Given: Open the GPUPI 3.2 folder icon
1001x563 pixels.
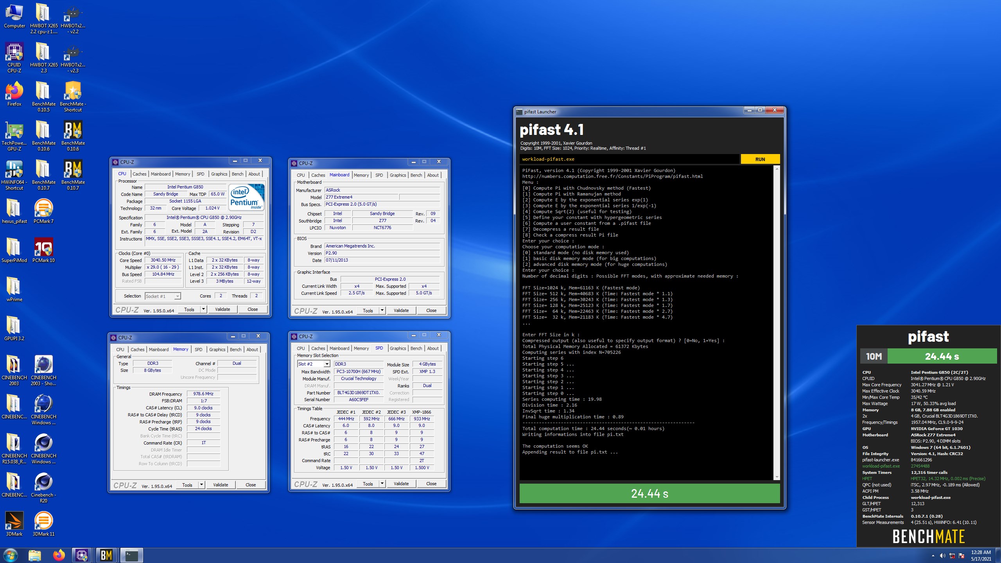Looking at the screenshot, I should [14, 328].
